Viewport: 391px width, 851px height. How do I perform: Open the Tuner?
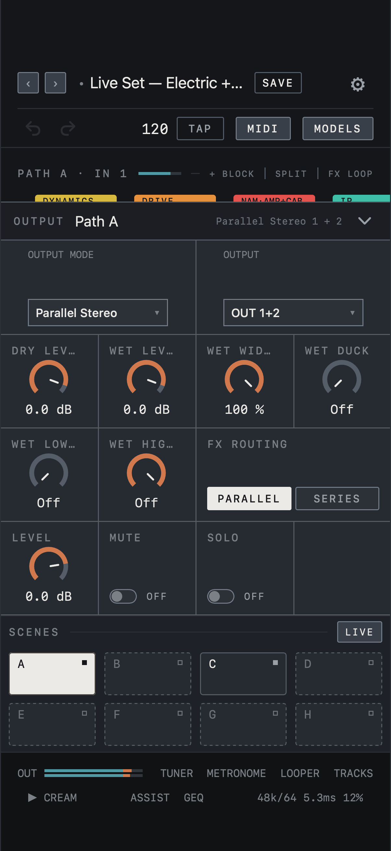(x=176, y=773)
